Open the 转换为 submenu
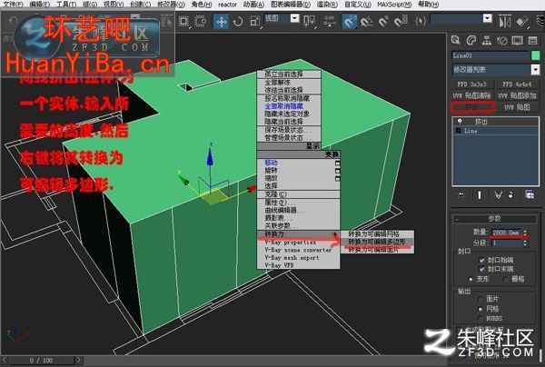 (298, 234)
